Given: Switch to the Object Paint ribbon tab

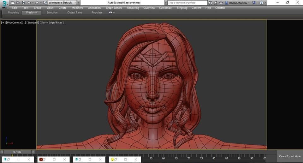Looking at the screenshot, I should click(74, 12).
